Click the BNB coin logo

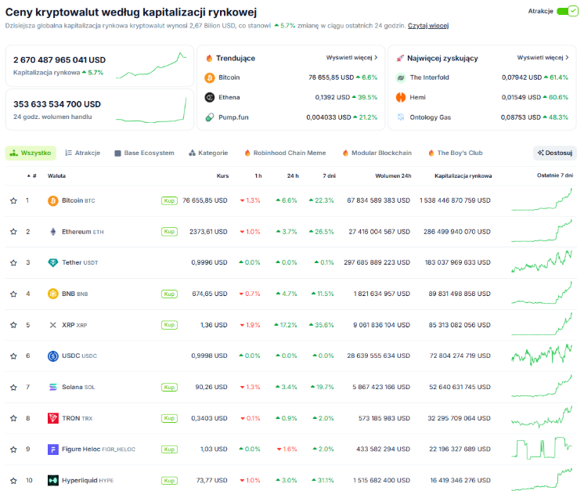point(53,294)
